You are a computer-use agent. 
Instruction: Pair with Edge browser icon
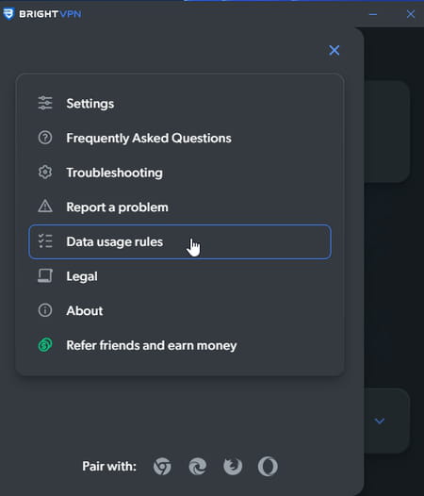(x=198, y=466)
